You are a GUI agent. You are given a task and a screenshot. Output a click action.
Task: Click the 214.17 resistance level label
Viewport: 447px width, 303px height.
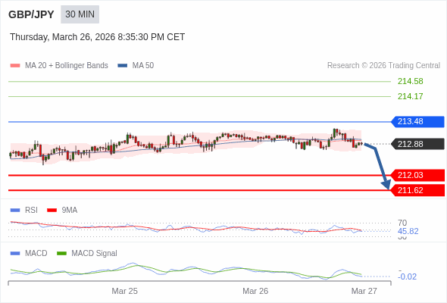pos(410,96)
